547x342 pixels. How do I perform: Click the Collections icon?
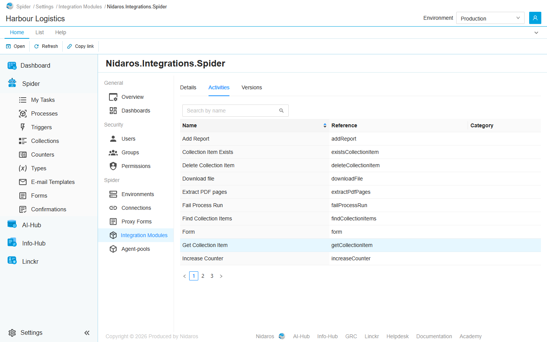coord(23,141)
